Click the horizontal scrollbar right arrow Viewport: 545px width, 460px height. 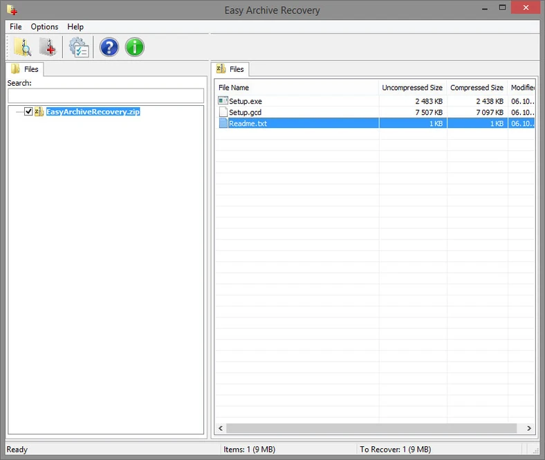point(530,429)
